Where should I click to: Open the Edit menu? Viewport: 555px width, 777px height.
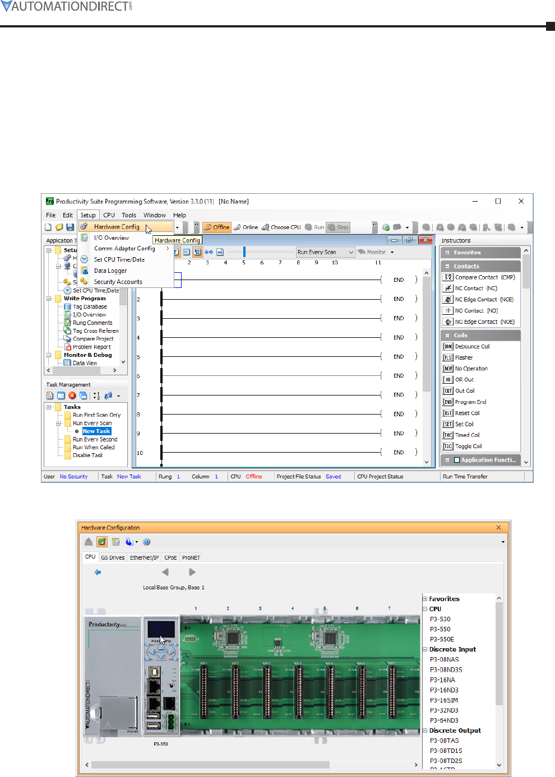[x=68, y=215]
